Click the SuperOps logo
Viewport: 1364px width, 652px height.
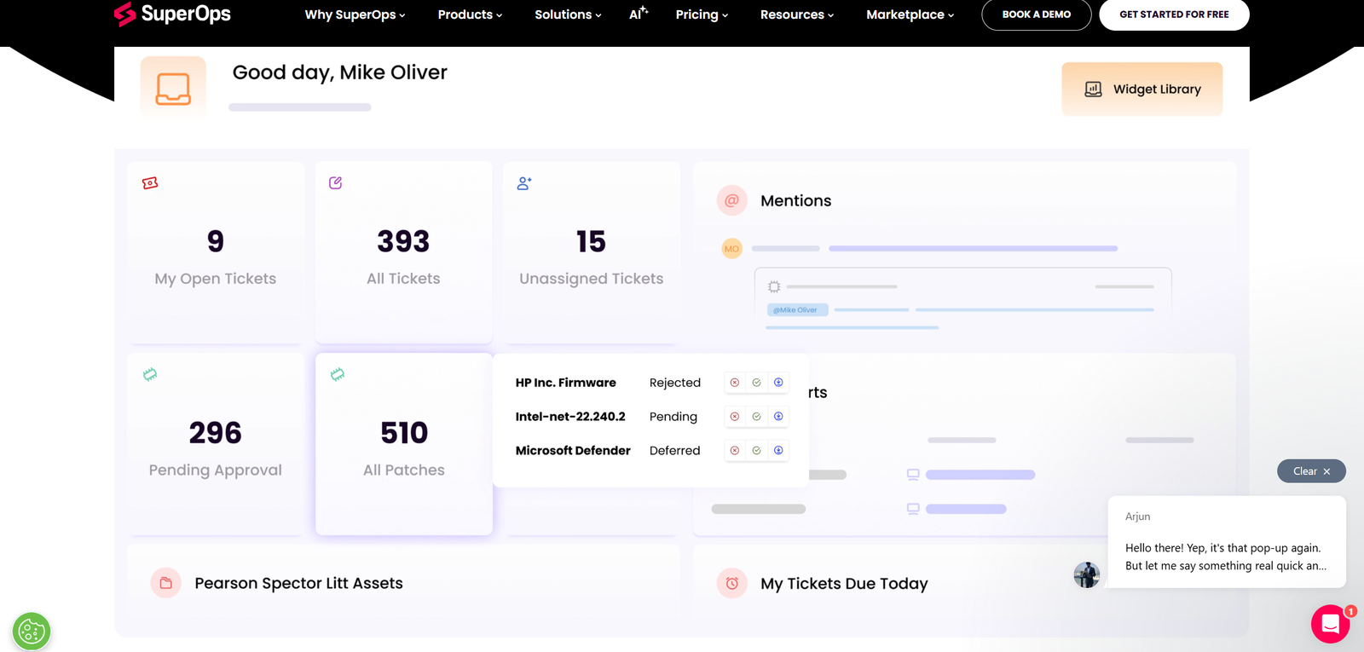(172, 14)
